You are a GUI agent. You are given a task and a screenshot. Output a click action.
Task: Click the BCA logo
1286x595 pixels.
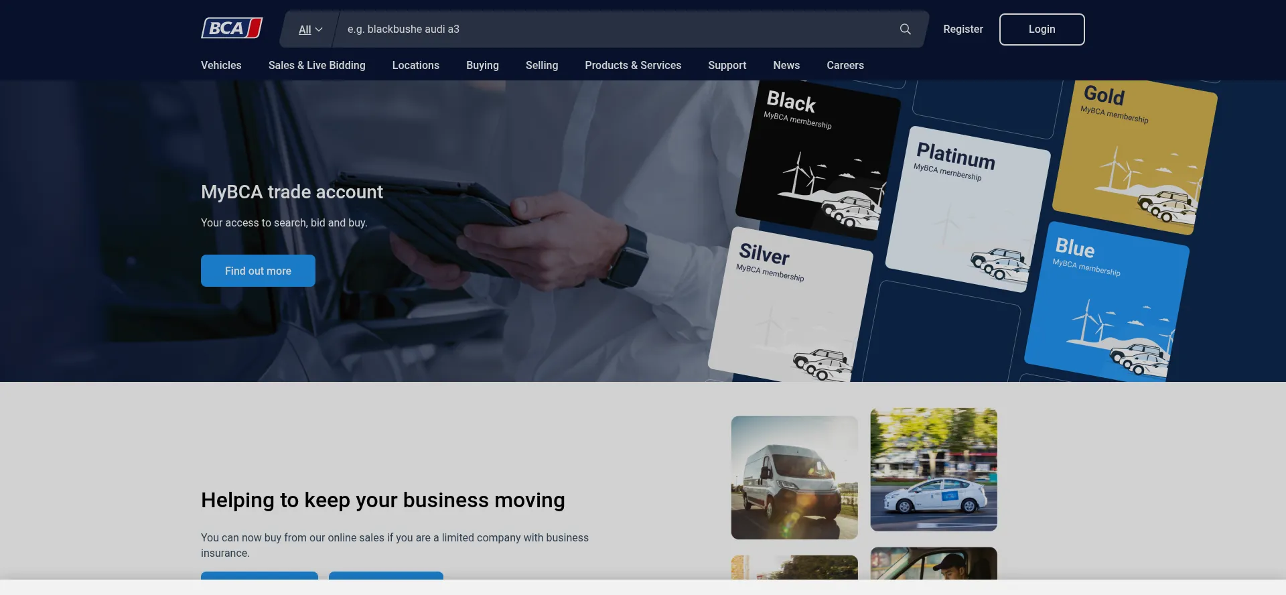pos(232,29)
